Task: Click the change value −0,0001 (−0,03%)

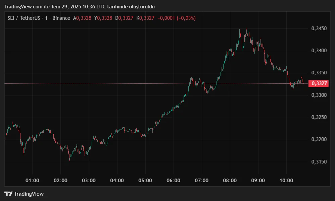Action: [x=177, y=18]
